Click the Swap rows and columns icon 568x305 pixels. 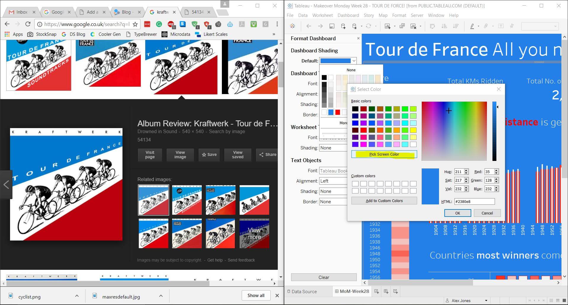pos(433,26)
